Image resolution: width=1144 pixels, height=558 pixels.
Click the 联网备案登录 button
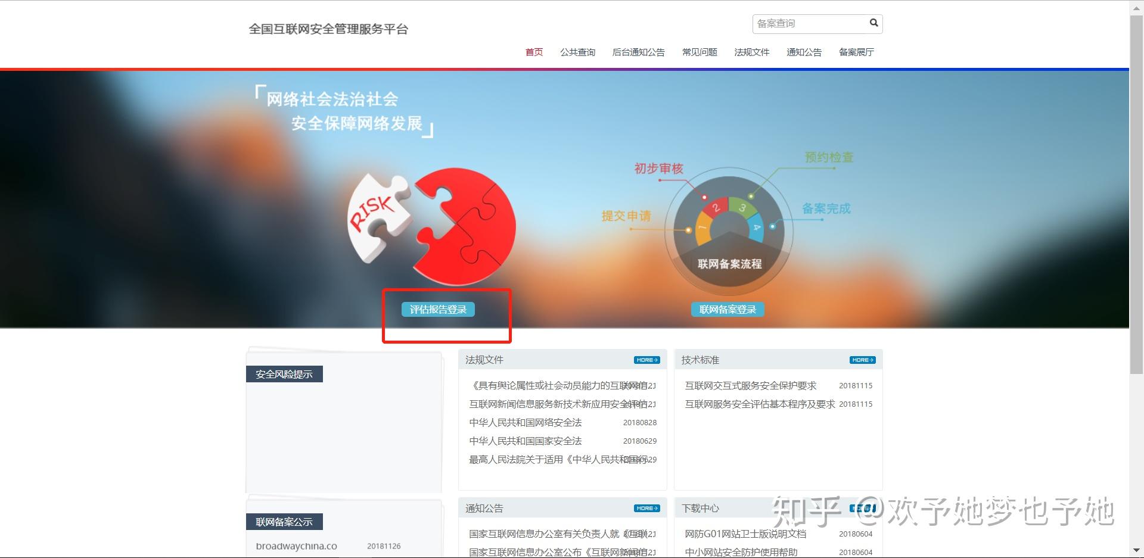click(728, 310)
